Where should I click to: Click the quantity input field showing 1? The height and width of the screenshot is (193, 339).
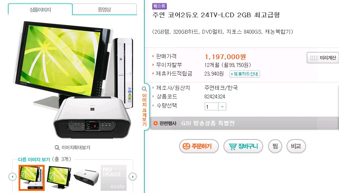(x=212, y=107)
